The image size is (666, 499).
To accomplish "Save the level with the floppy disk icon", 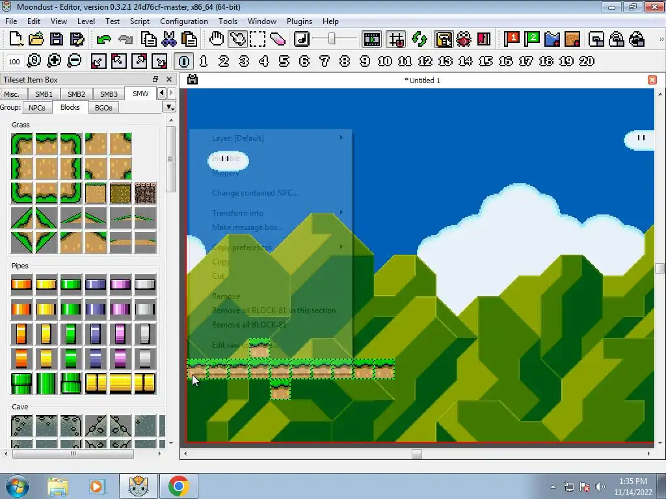I will pos(57,39).
